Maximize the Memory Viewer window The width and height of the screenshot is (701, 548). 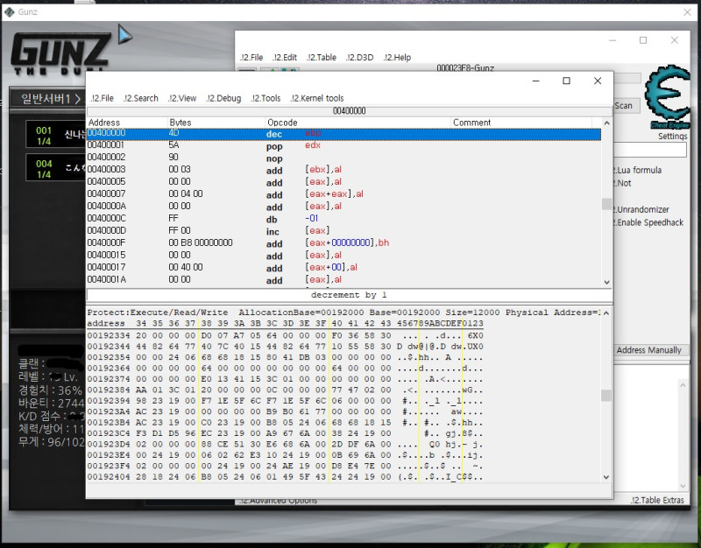566,81
